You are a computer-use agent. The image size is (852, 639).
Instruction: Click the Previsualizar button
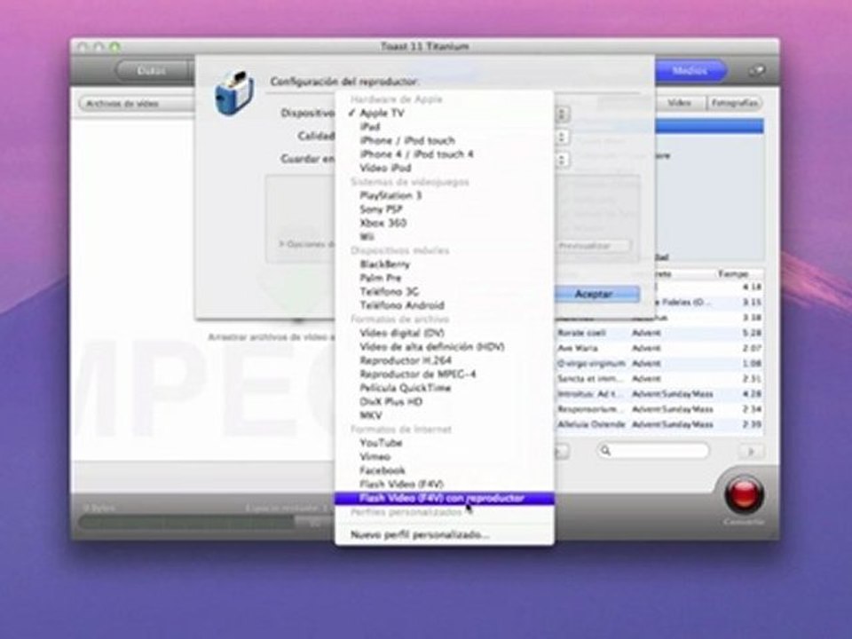point(593,246)
